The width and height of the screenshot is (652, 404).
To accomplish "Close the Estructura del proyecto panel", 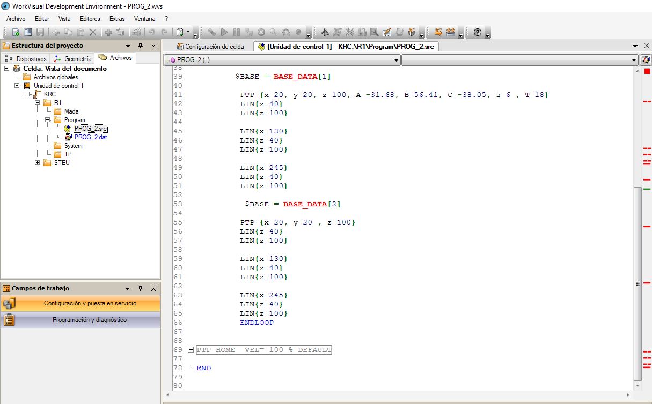I will point(153,46).
